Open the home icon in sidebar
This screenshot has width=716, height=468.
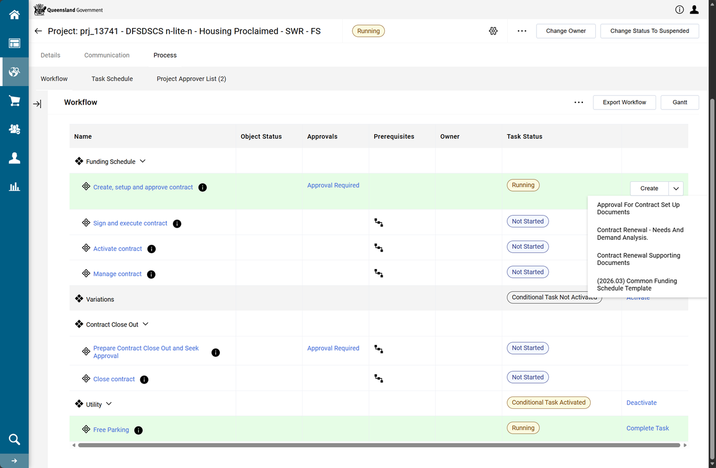14,15
